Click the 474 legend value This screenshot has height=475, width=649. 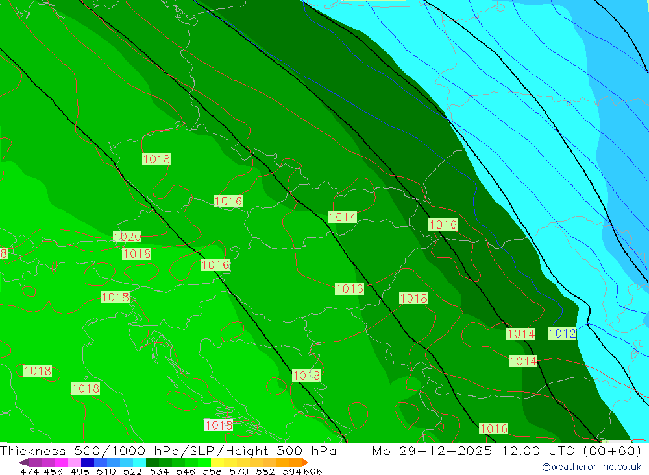click(x=29, y=471)
